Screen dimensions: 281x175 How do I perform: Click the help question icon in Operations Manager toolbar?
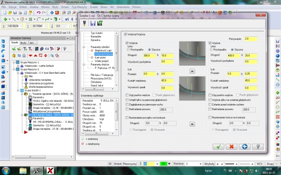65,49
